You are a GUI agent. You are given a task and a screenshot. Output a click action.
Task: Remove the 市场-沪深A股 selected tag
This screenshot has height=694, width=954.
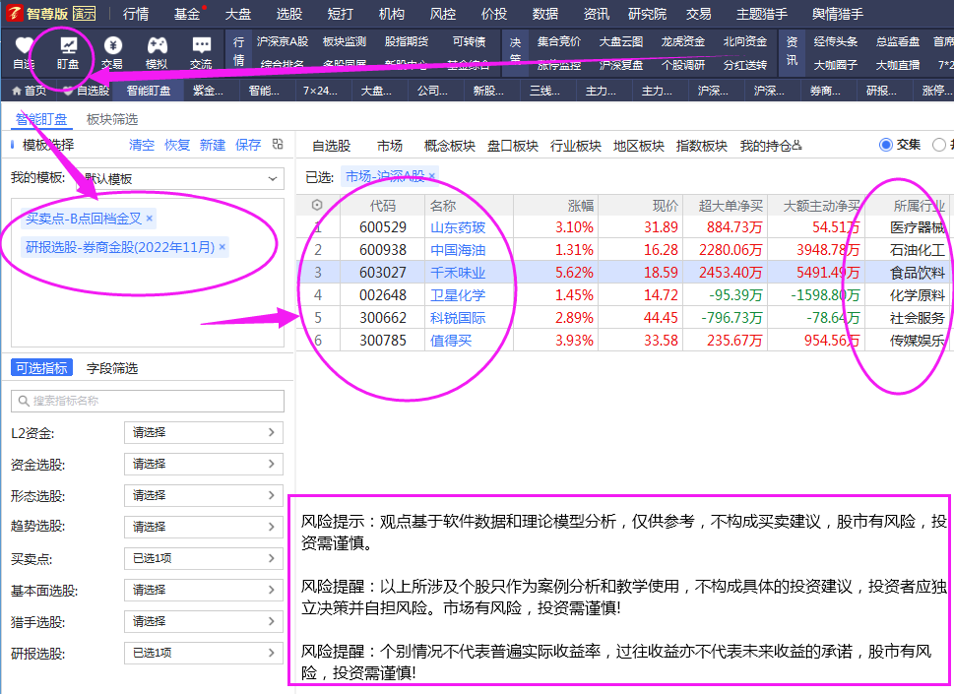click(432, 176)
